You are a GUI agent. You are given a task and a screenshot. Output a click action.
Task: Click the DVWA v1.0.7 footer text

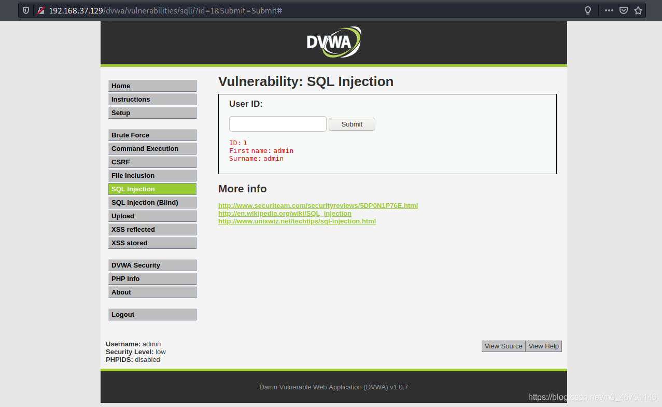334,387
